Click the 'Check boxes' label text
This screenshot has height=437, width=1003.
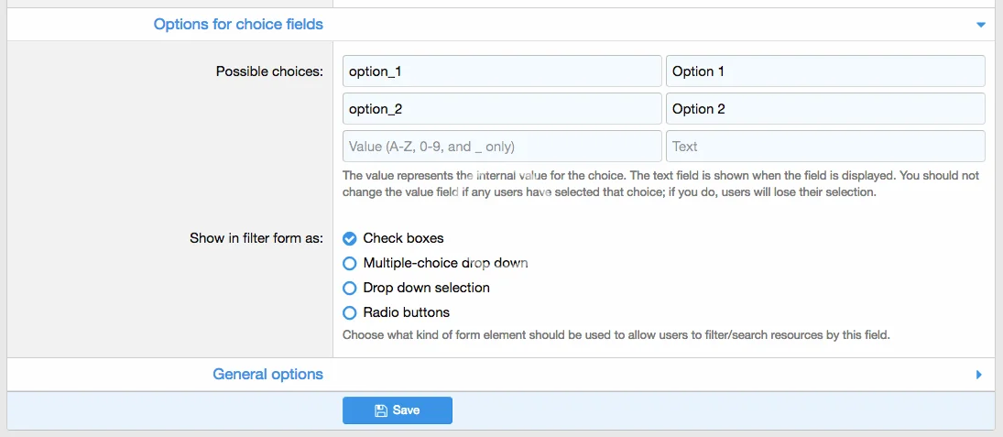403,238
